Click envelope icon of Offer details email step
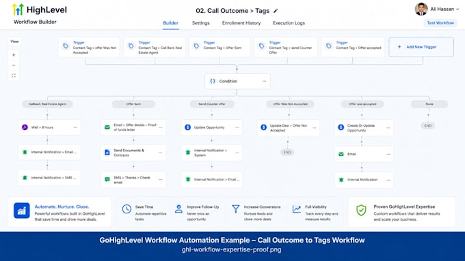Screen dimensions: 465x261 tap(107, 127)
